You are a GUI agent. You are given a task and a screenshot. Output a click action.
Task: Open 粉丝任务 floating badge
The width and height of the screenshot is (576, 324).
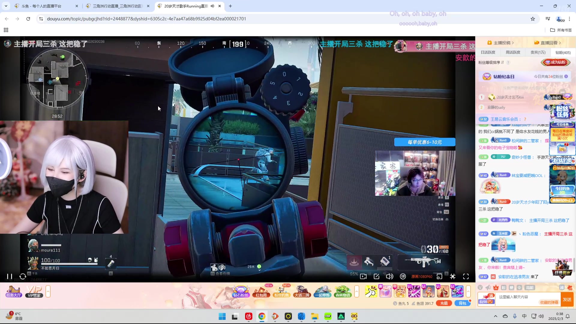point(562,111)
